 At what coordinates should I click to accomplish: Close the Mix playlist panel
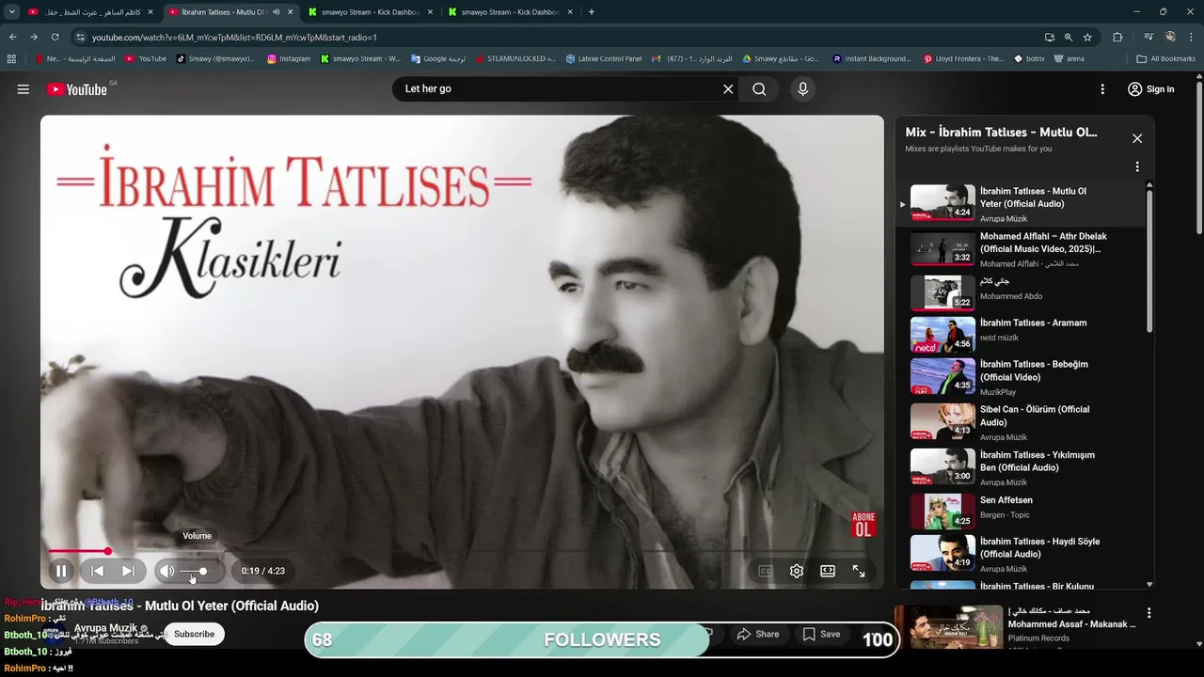[x=1137, y=138]
